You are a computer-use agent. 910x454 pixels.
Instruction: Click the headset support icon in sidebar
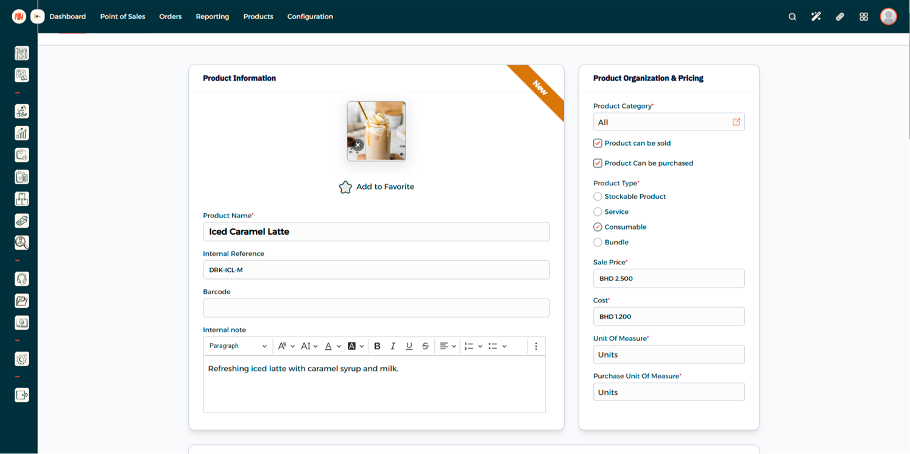point(21,279)
